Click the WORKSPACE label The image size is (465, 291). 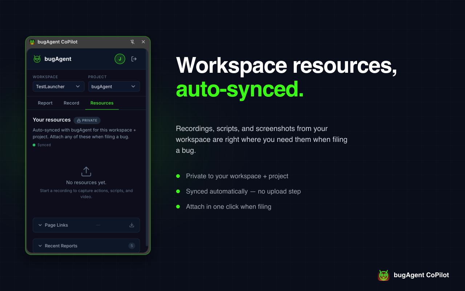click(45, 77)
